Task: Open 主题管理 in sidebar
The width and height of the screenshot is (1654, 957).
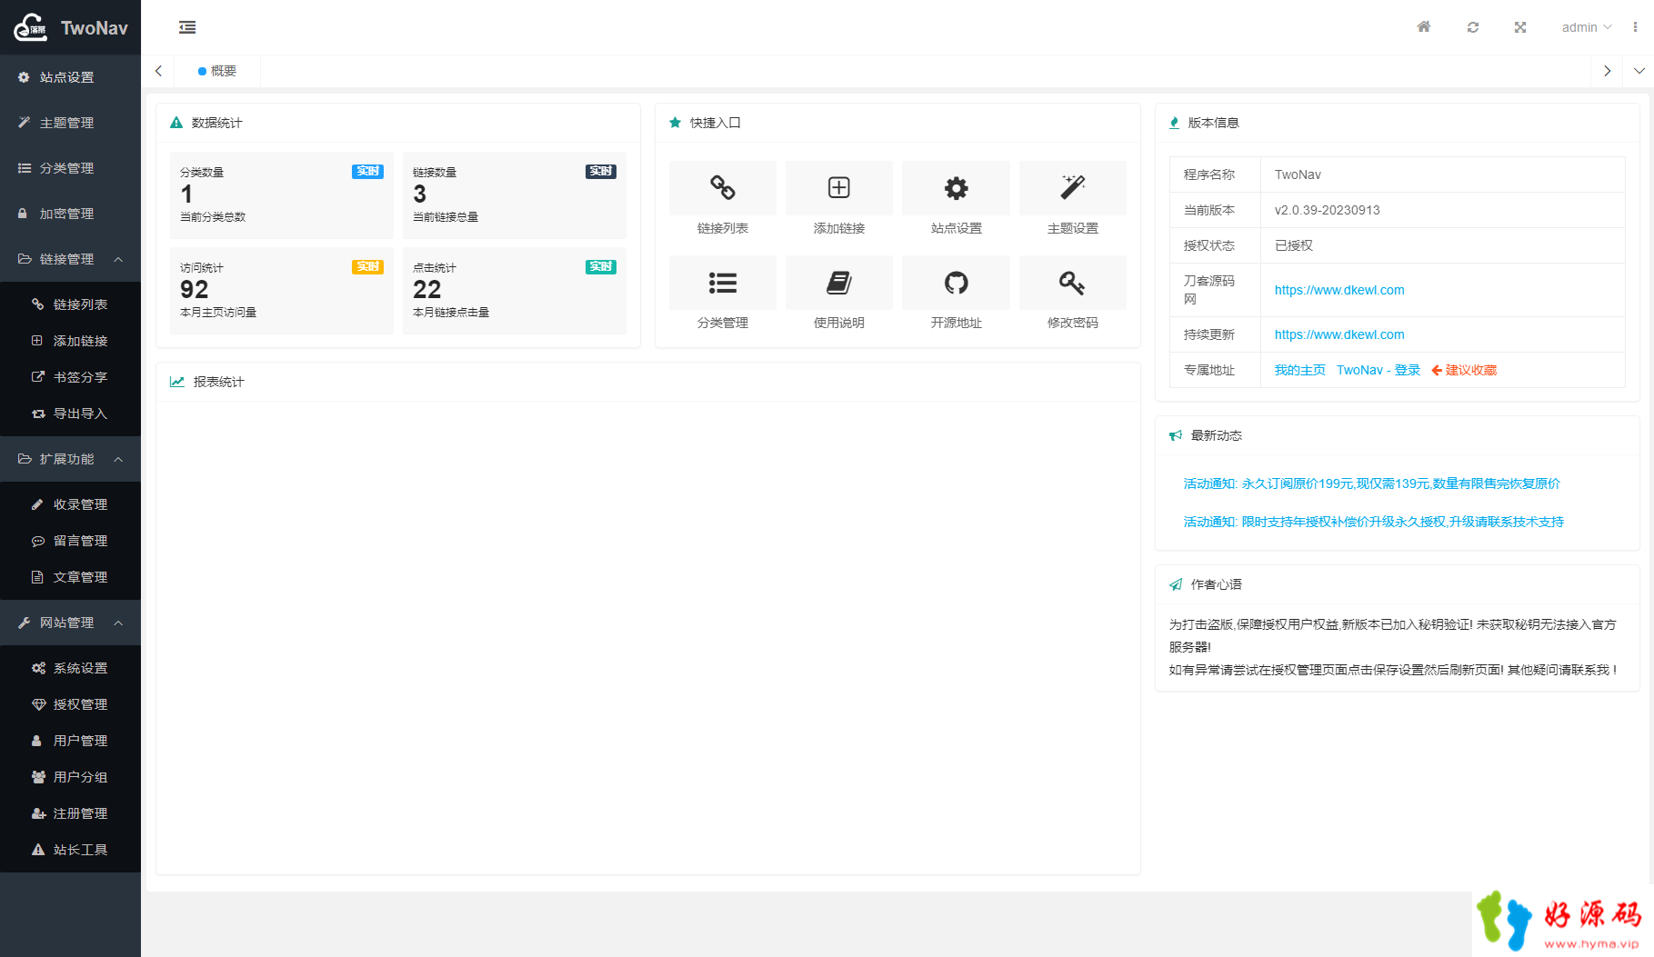Action: (x=70, y=123)
